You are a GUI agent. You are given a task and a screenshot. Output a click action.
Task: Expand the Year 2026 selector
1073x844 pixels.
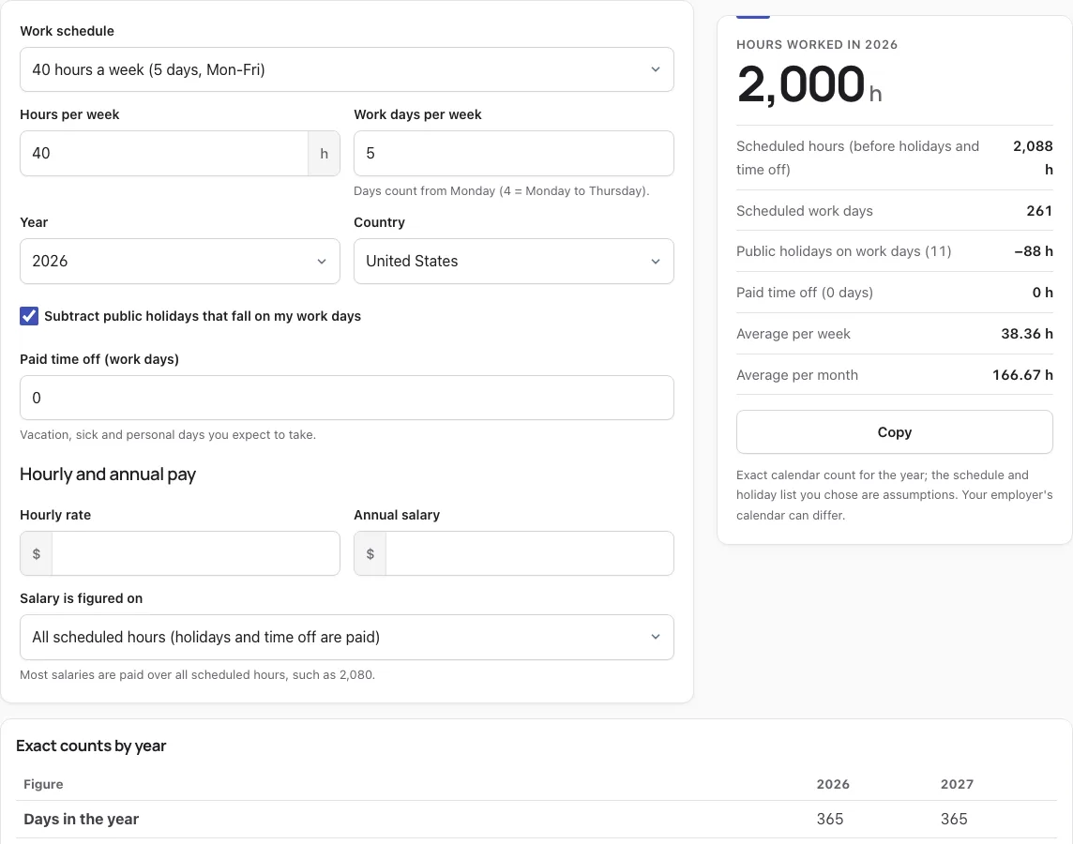(179, 262)
